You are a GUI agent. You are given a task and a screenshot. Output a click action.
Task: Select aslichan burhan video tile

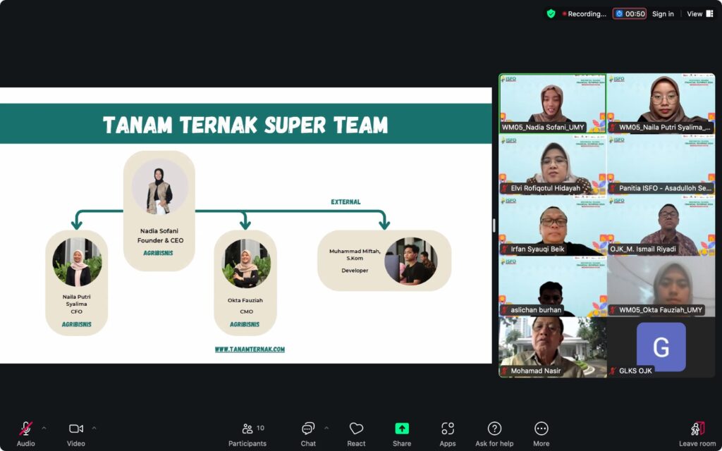click(553, 286)
